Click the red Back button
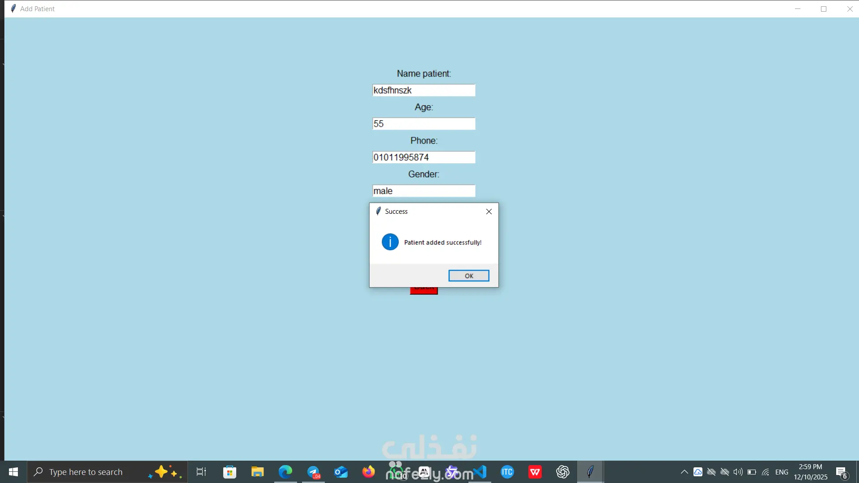Screen dimensions: 859x483 [423, 291]
